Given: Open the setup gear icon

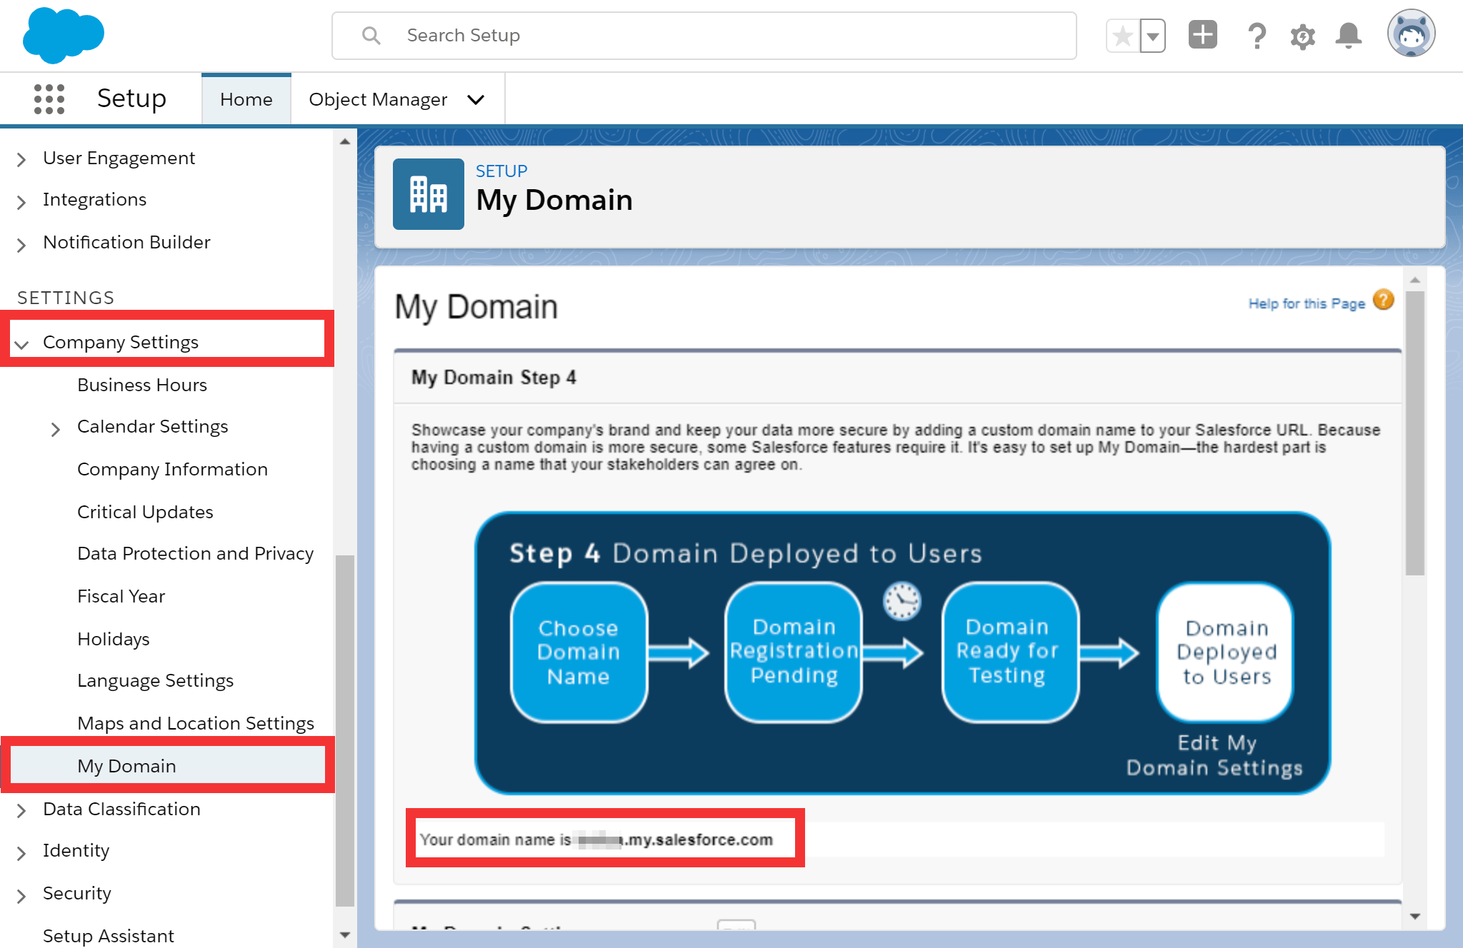Looking at the screenshot, I should 1303,36.
